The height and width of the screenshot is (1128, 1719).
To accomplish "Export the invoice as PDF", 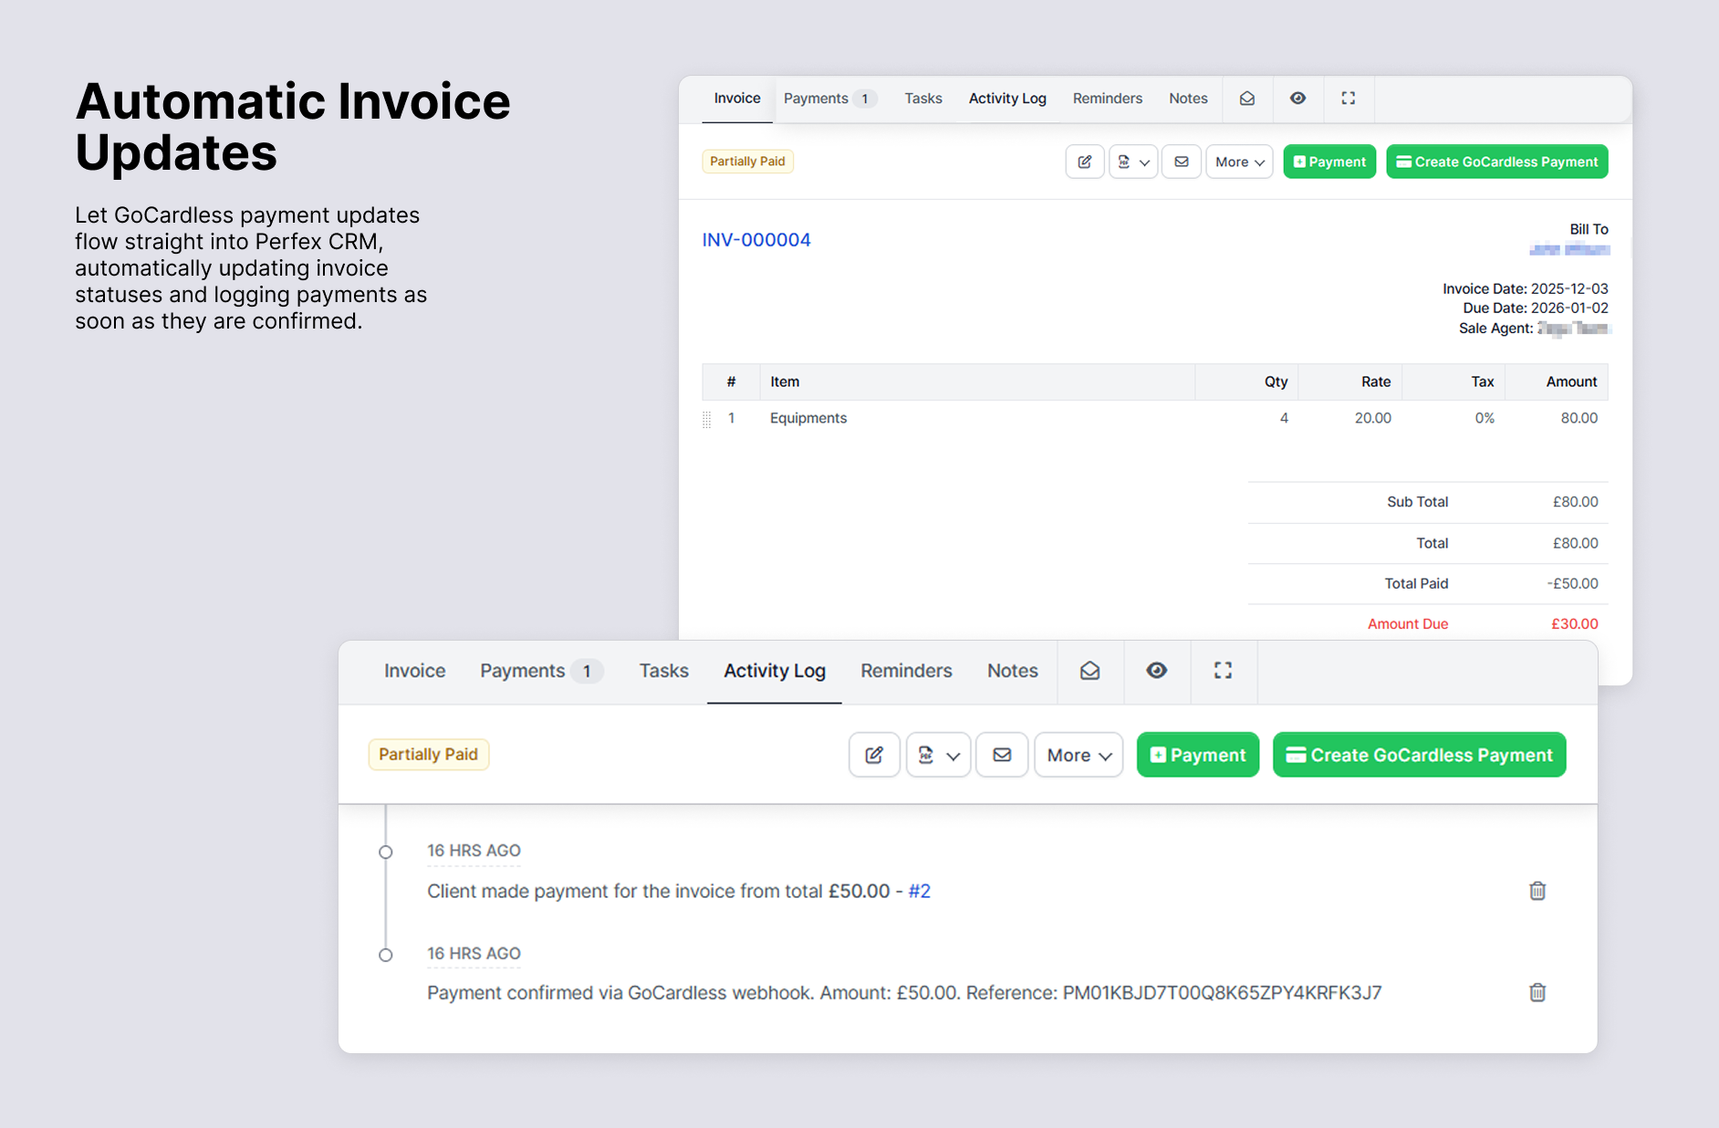I will coord(1124,162).
